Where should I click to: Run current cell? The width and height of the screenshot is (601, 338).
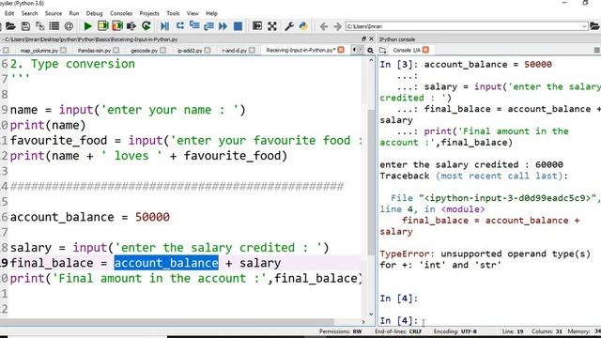(102, 26)
